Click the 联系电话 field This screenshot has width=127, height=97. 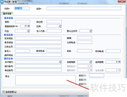(54, 51)
